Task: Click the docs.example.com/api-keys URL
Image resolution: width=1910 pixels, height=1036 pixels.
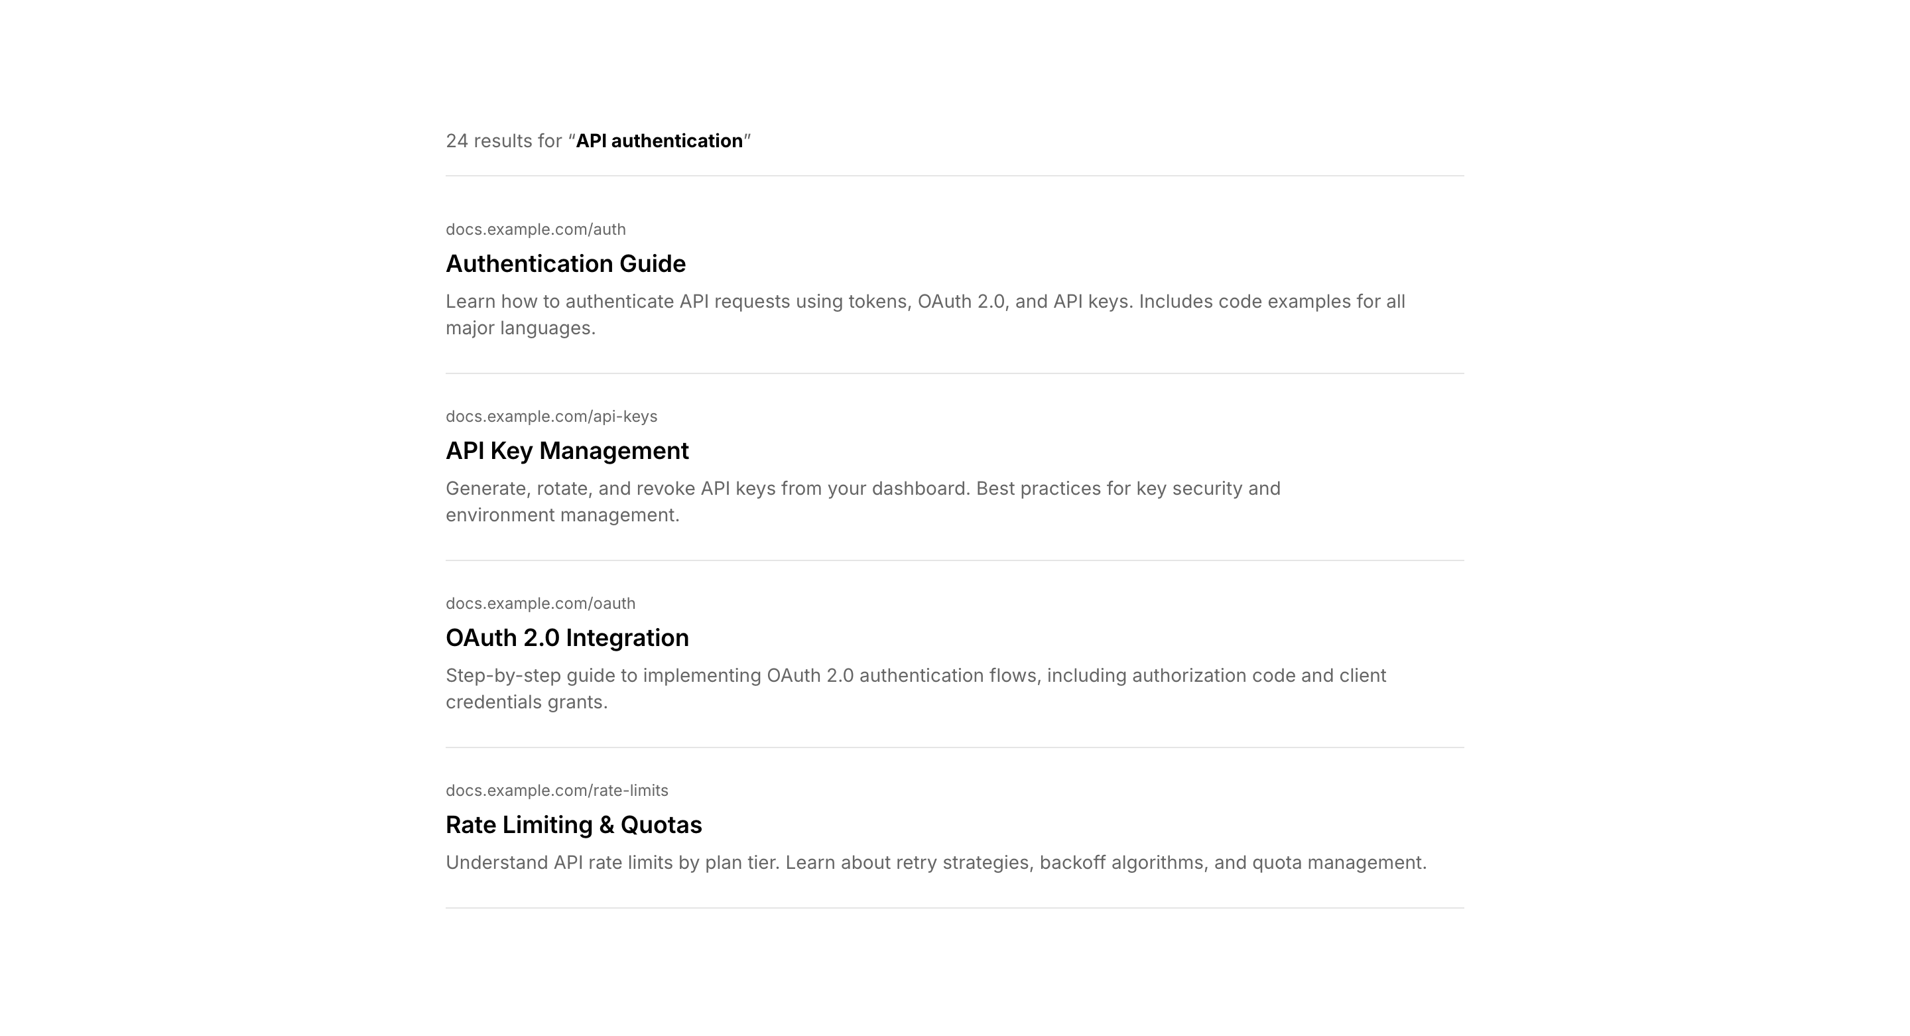Action: coord(551,416)
